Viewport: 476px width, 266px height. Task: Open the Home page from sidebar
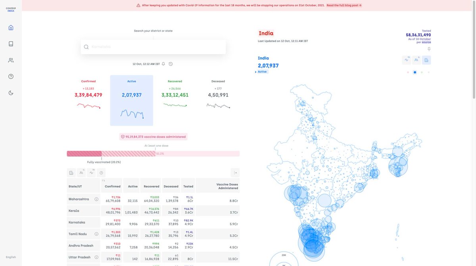[11, 27]
